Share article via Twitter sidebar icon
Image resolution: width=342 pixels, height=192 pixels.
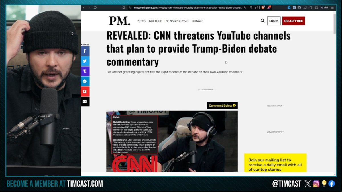tap(85, 61)
